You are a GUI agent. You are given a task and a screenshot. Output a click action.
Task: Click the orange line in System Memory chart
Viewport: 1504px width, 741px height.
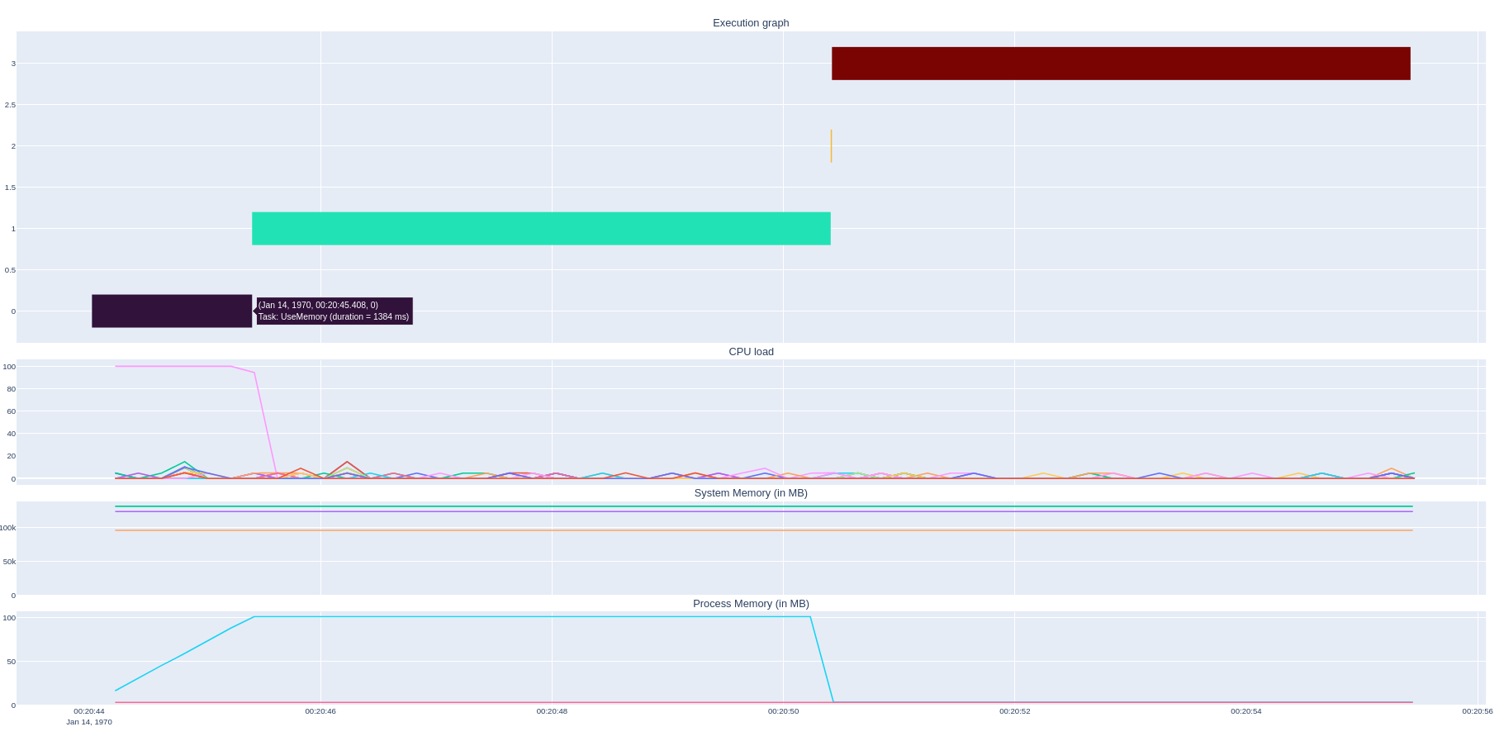pos(743,530)
